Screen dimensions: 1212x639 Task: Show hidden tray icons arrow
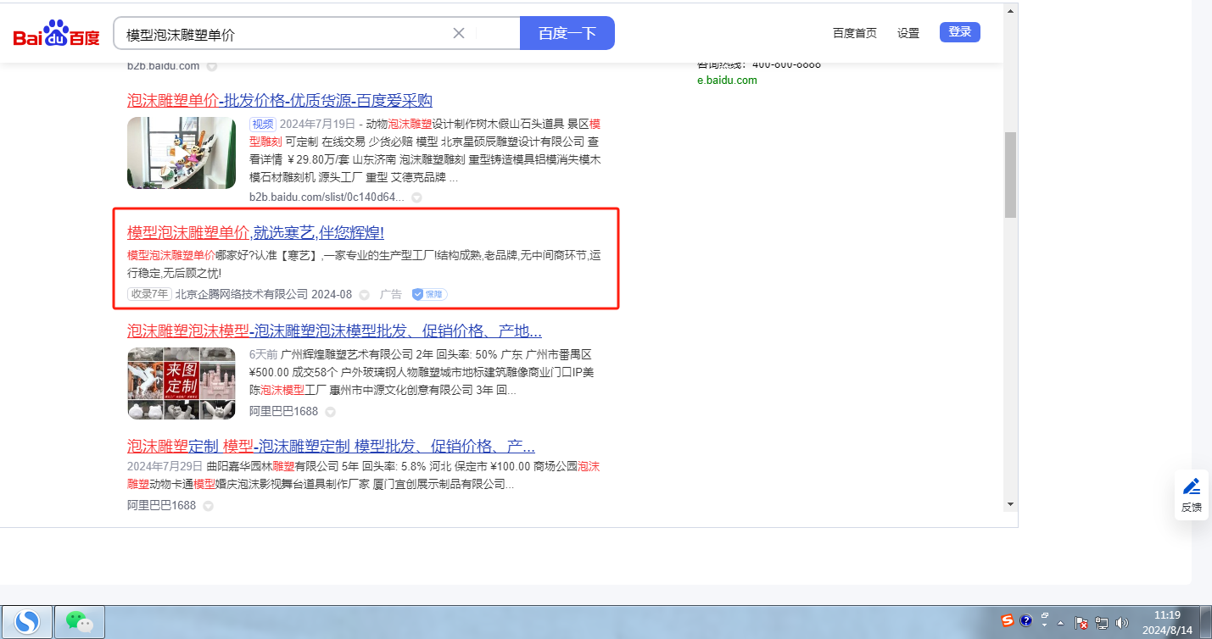(1060, 623)
